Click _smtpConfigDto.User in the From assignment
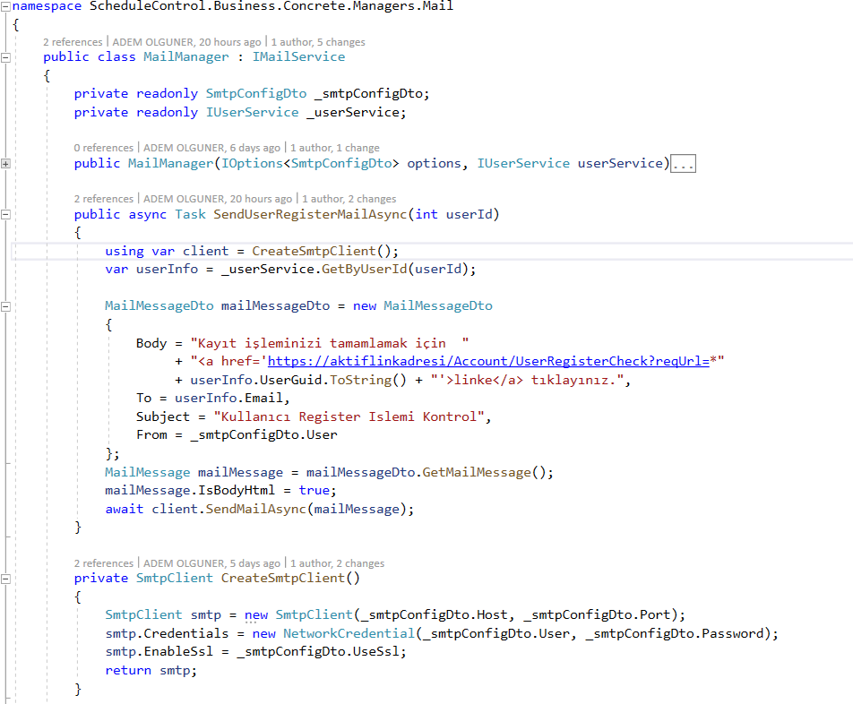 pos(263,435)
